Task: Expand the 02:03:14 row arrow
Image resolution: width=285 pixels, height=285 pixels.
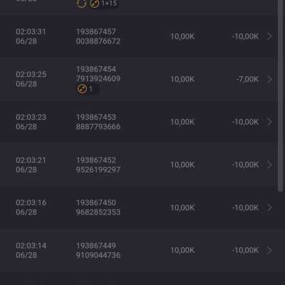Action: pos(269,250)
